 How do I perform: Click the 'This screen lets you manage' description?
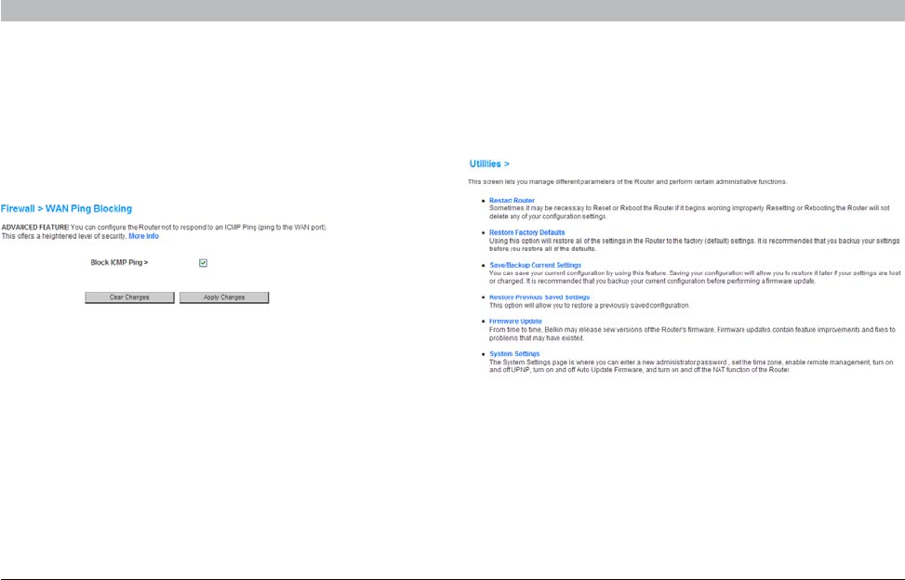coord(628,181)
